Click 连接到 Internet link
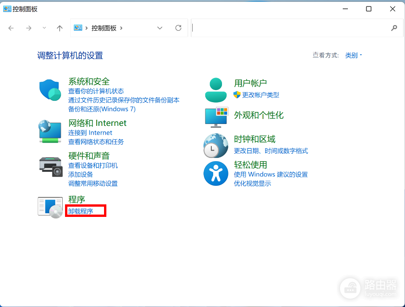This screenshot has height=307, width=405. pyautogui.click(x=90, y=133)
